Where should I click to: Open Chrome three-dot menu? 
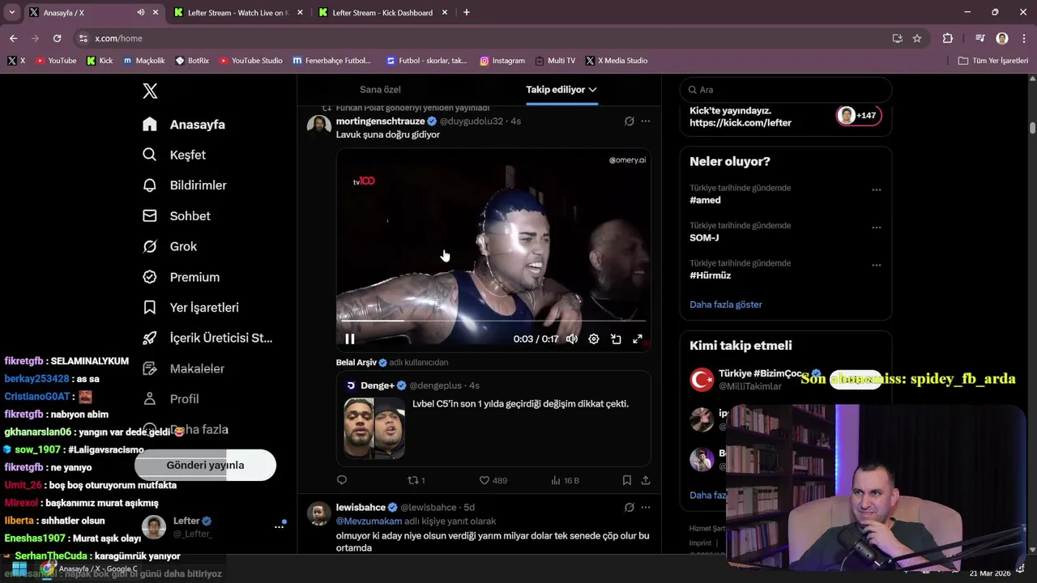(1023, 38)
